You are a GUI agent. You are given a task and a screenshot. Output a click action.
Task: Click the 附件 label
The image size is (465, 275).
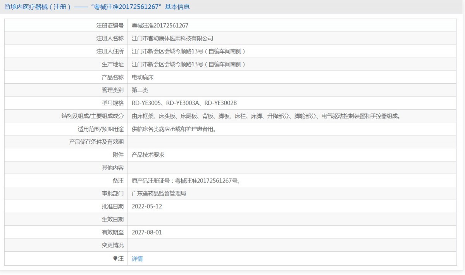[118, 155]
